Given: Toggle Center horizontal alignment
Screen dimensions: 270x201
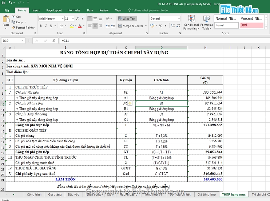Looking at the screenshot, I should pyautogui.click(x=95, y=26).
